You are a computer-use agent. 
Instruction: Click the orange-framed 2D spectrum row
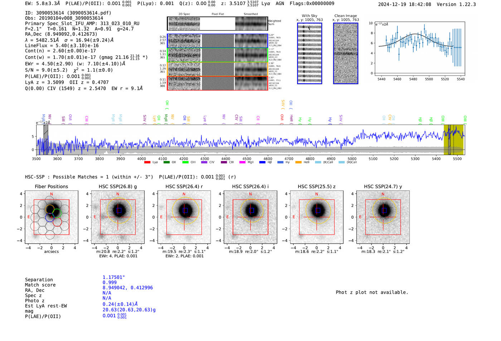click(217, 69)
